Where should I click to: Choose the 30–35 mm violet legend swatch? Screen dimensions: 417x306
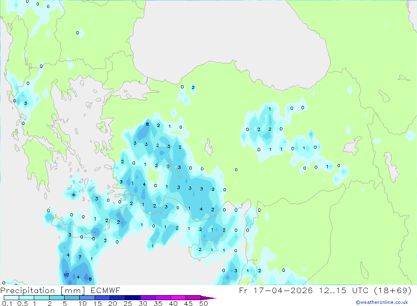tap(148, 298)
